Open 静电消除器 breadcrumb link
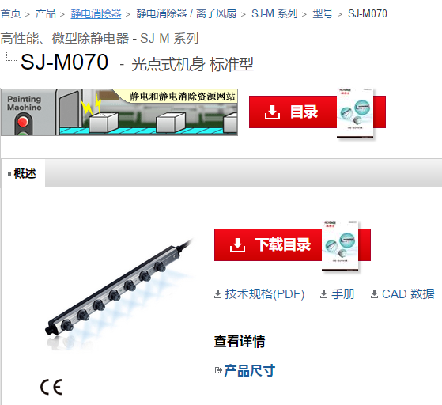The height and width of the screenshot is (405, 442). click(x=96, y=13)
